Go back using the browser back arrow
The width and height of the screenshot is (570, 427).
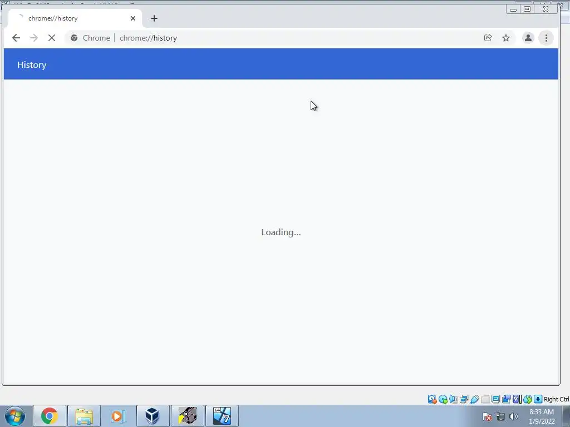click(16, 38)
